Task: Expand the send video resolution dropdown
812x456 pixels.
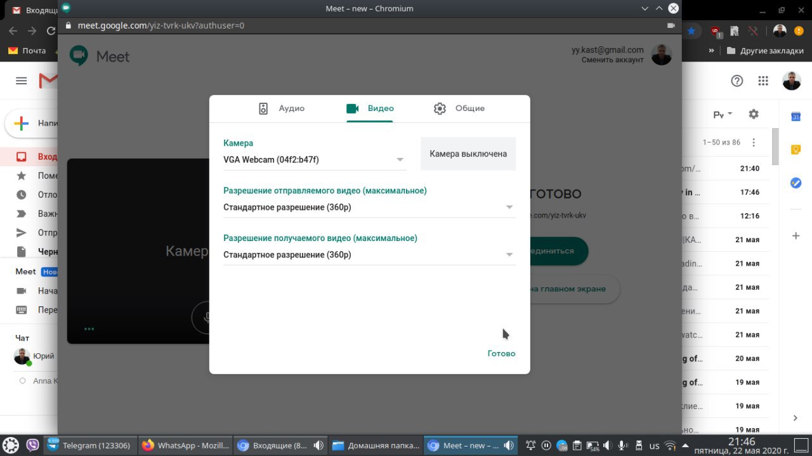Action: (x=369, y=207)
